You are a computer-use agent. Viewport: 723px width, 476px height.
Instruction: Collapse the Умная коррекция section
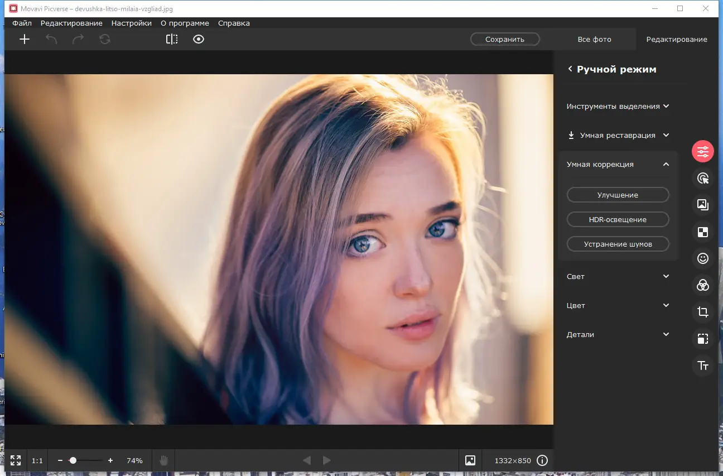pyautogui.click(x=666, y=165)
